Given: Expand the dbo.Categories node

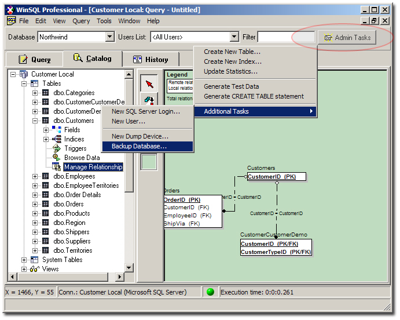Looking at the screenshot, I should click(35, 93).
